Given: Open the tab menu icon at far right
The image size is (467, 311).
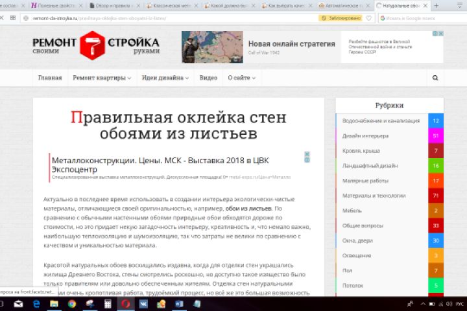Looking at the screenshot, I should (x=460, y=6).
